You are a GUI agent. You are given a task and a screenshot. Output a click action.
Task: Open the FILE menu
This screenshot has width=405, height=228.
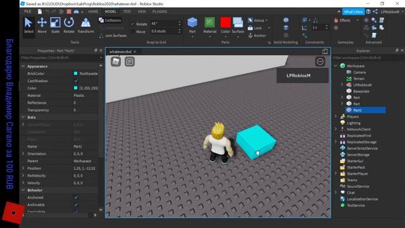point(27,11)
